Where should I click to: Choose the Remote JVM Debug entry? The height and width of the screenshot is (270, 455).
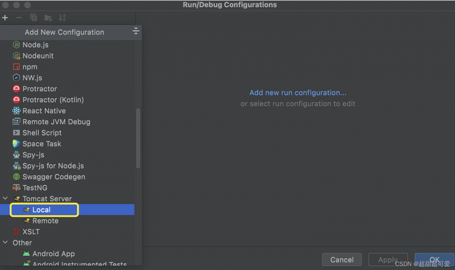pyautogui.click(x=67, y=122)
